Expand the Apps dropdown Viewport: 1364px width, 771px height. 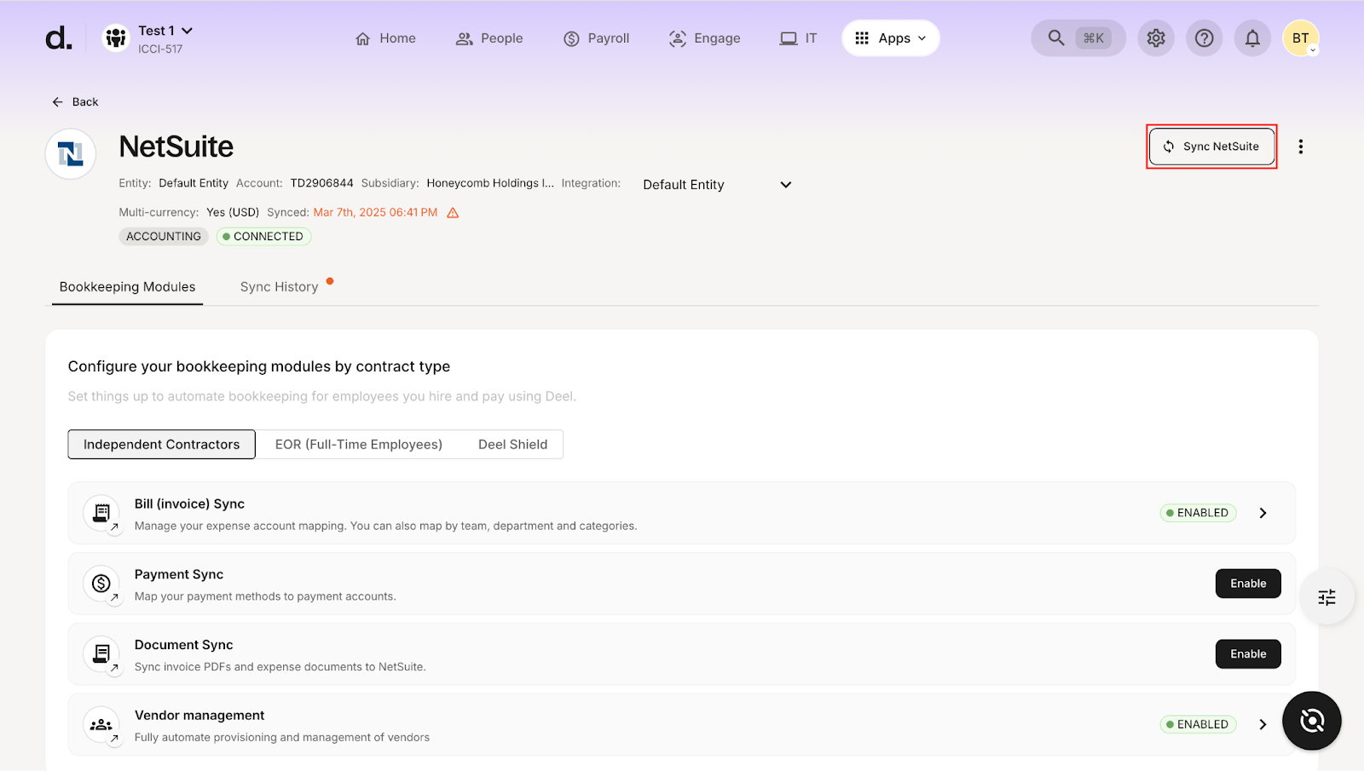(891, 38)
